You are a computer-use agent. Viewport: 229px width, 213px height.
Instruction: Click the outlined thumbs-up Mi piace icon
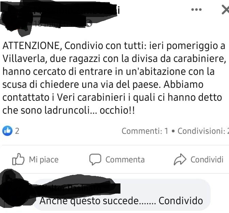click(18, 159)
